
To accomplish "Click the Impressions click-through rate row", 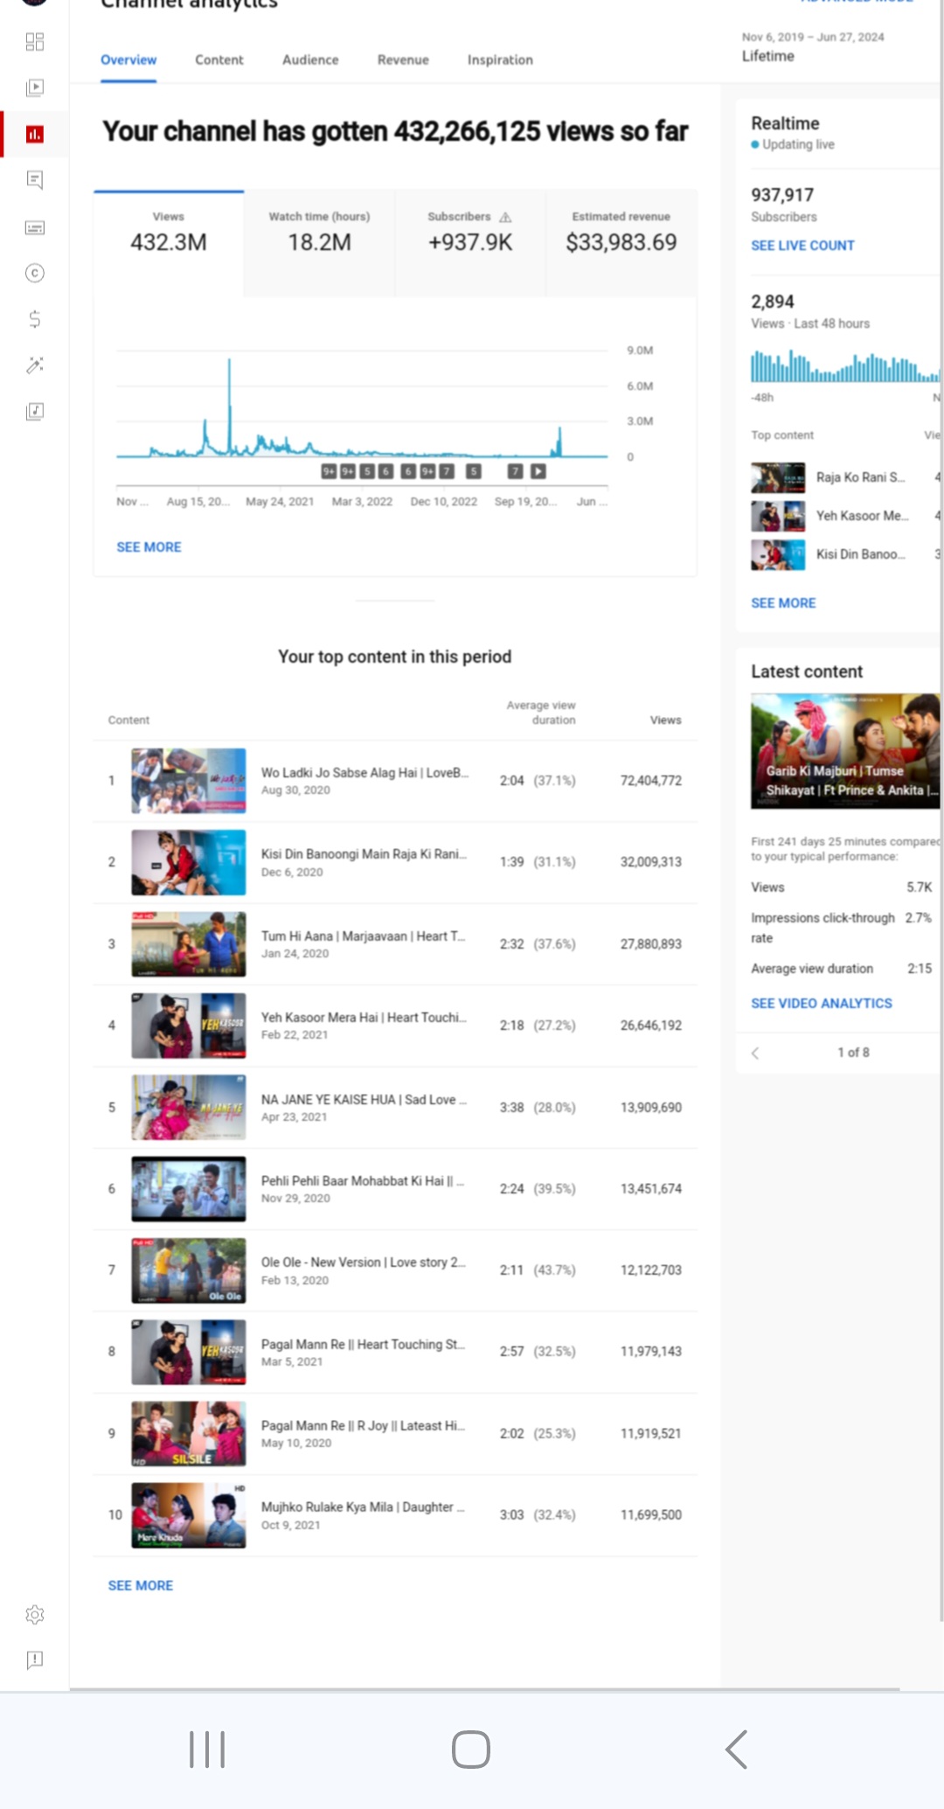I will (x=842, y=928).
